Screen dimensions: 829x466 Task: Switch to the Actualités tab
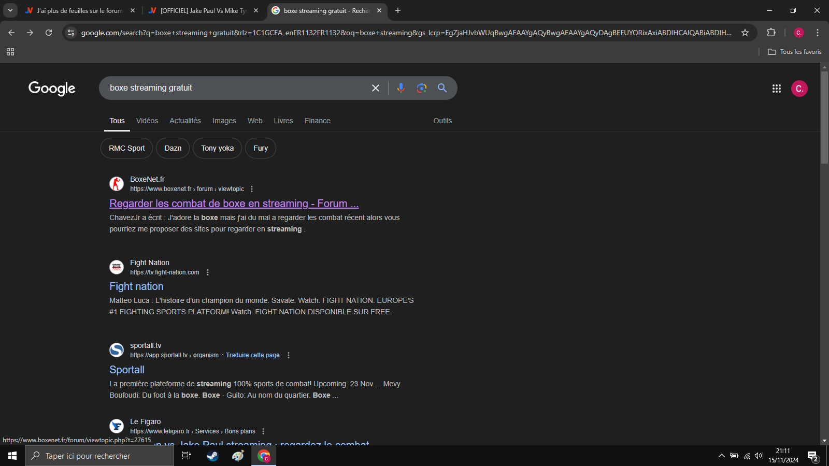click(x=185, y=121)
